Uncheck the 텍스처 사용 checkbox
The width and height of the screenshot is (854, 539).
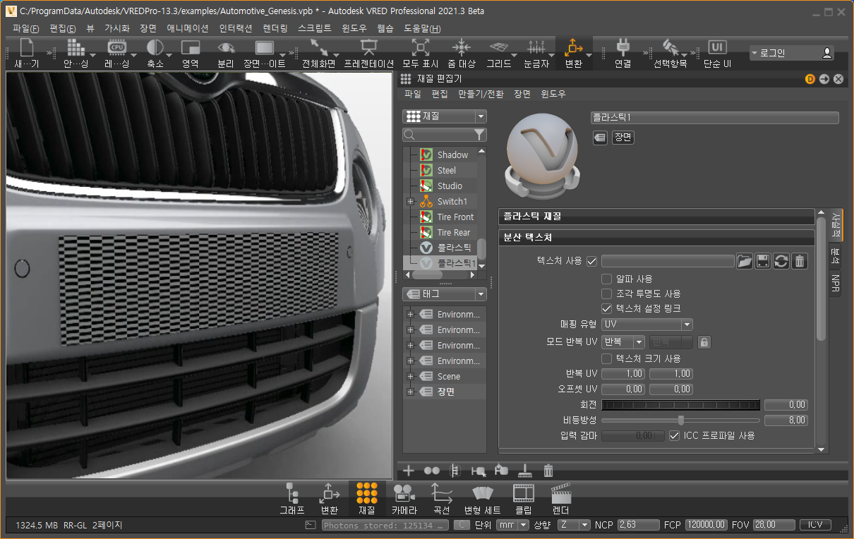pos(591,261)
